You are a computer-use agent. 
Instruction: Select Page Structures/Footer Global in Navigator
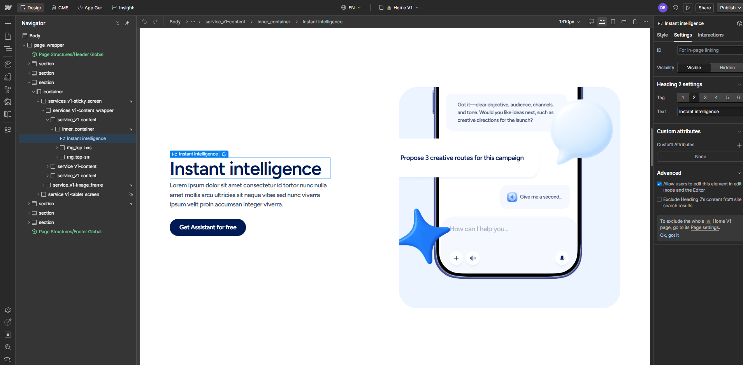[70, 232]
